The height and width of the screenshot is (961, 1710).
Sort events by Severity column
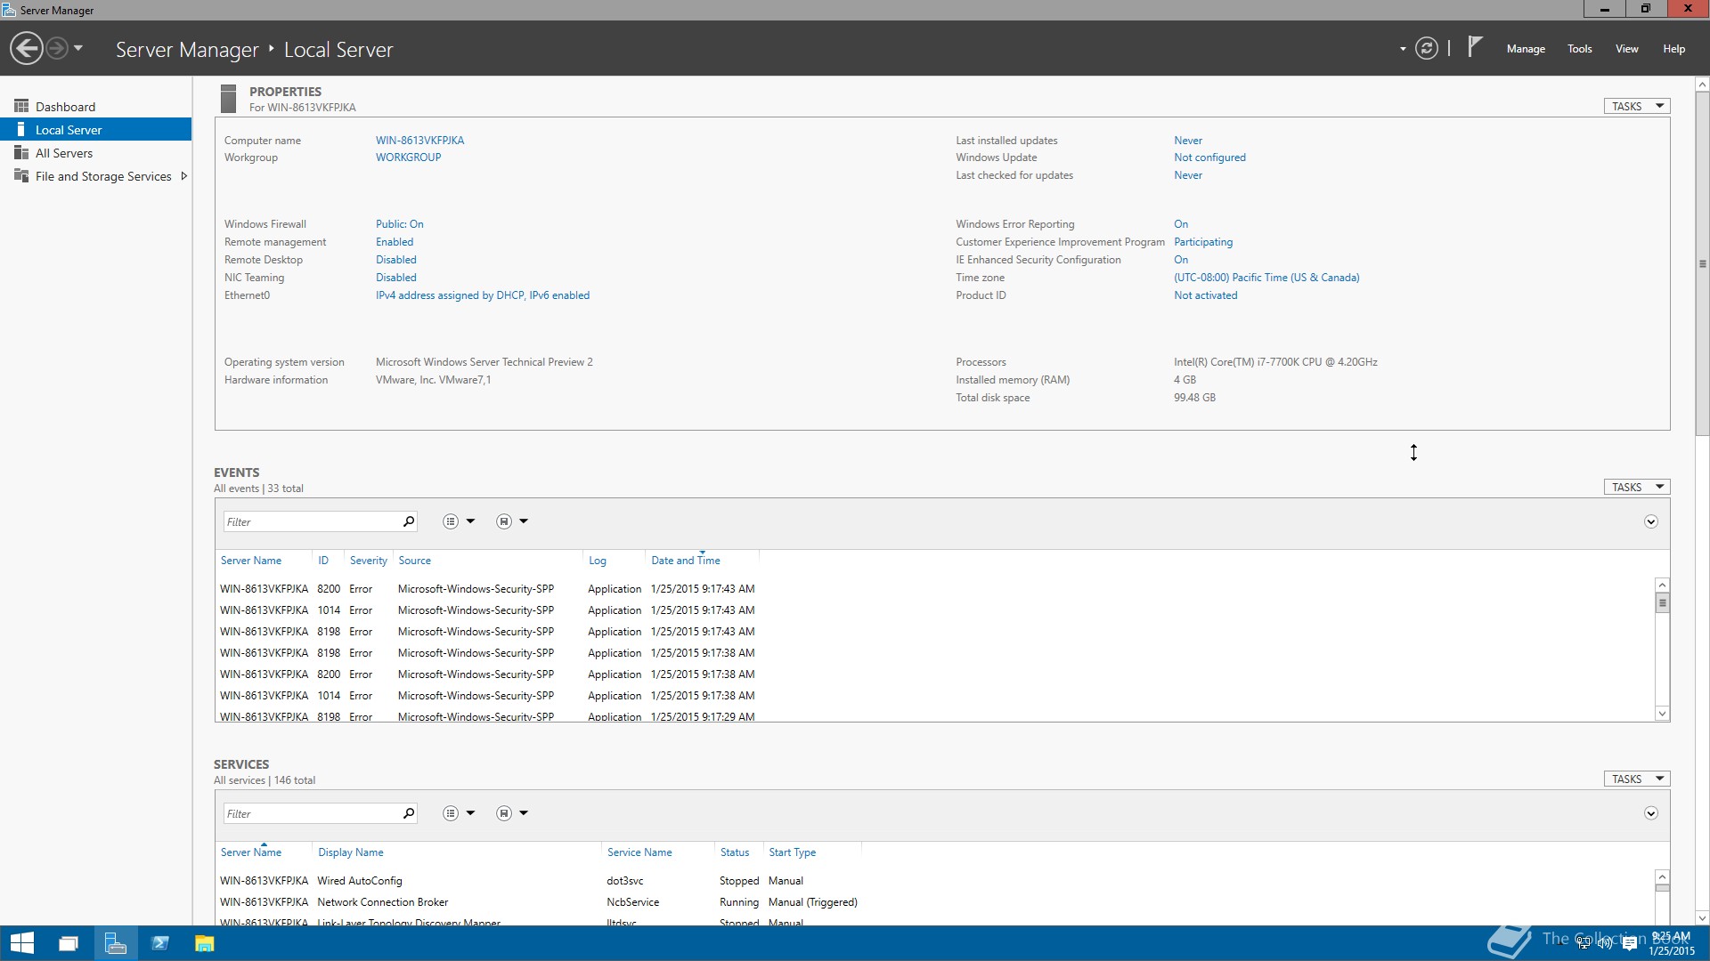(x=368, y=561)
